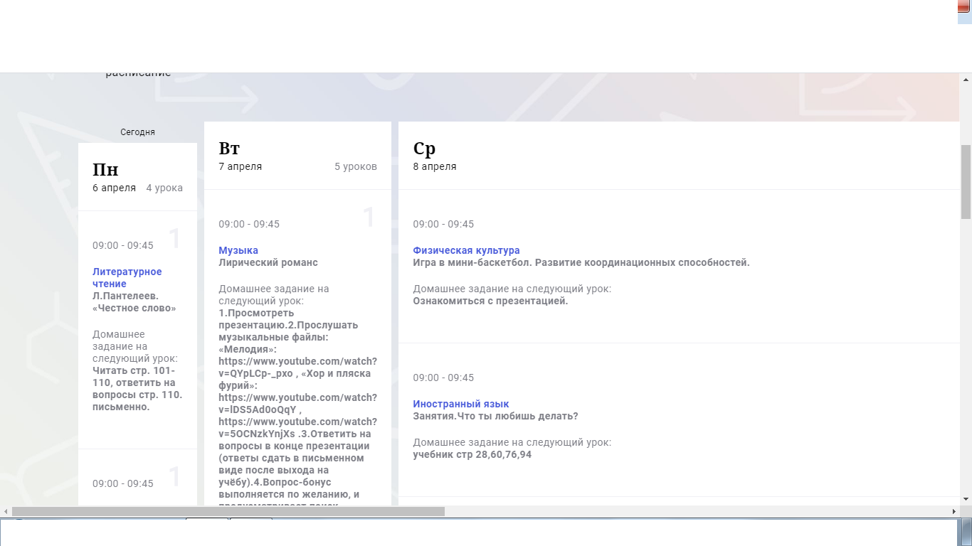
Task: Open the Иностранный язык lesson link
Action: [x=461, y=404]
